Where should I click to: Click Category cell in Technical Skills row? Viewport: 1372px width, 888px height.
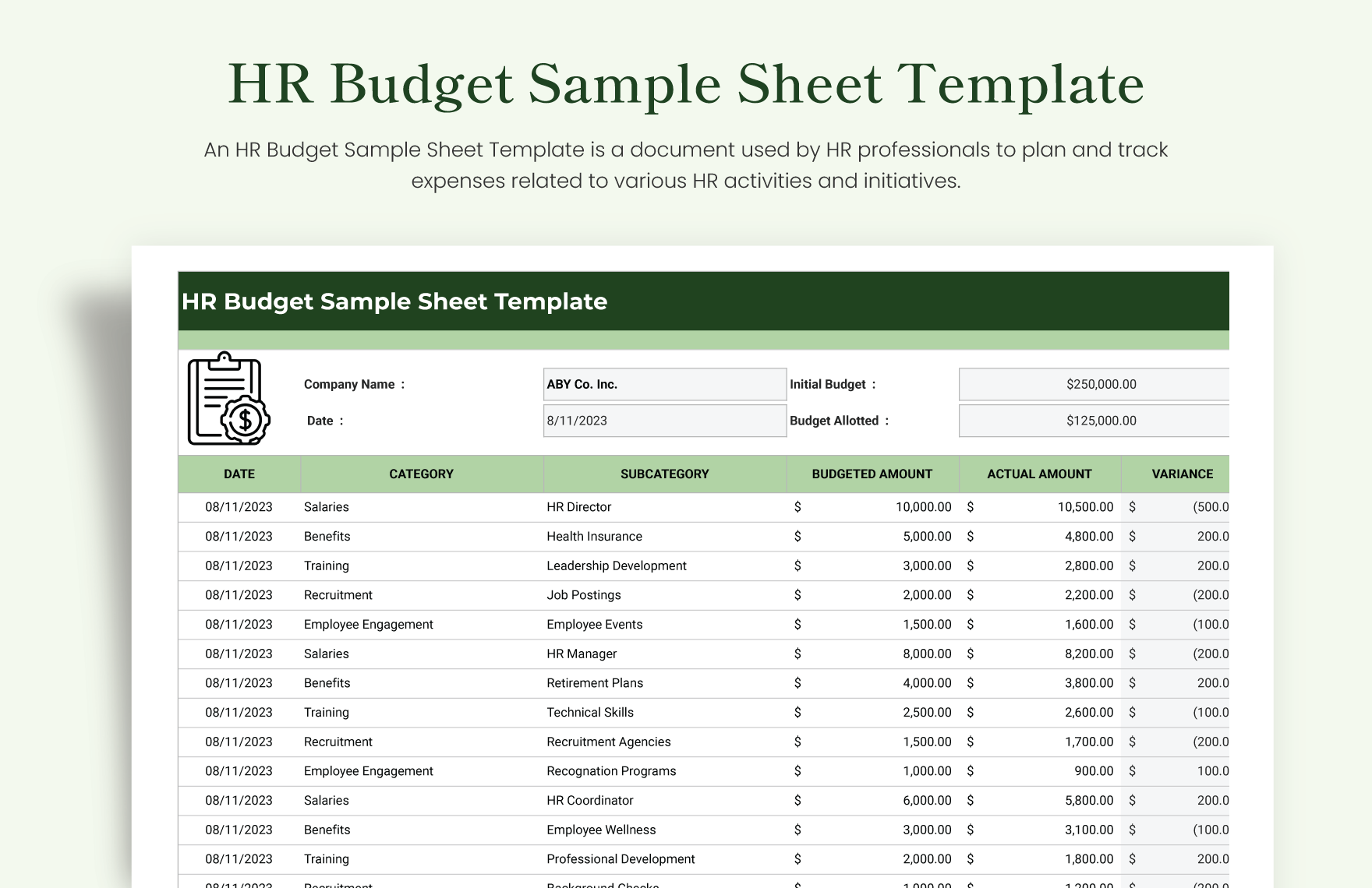pyautogui.click(x=422, y=713)
